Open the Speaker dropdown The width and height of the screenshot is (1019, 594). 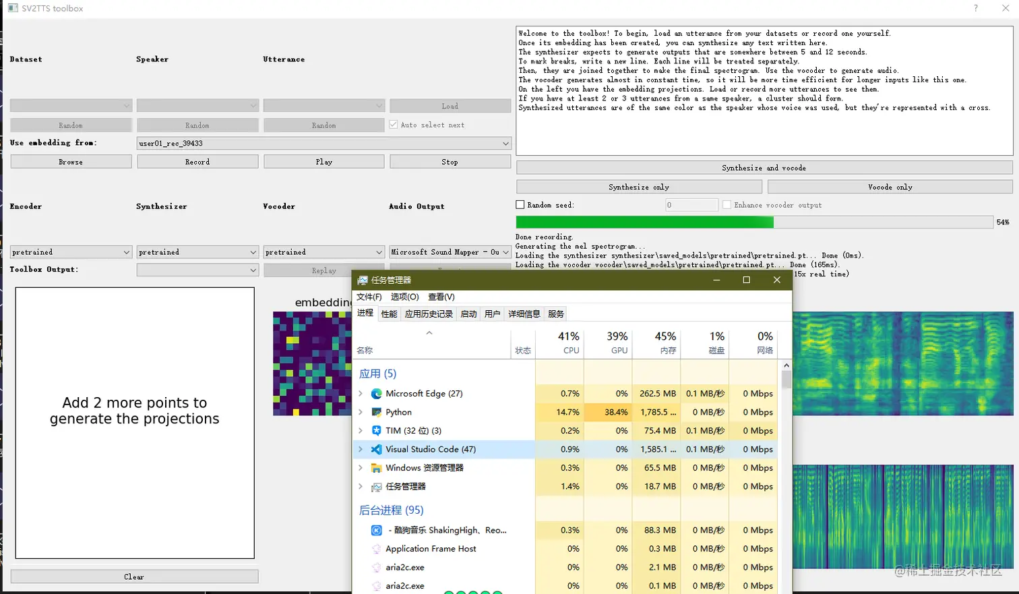click(197, 106)
